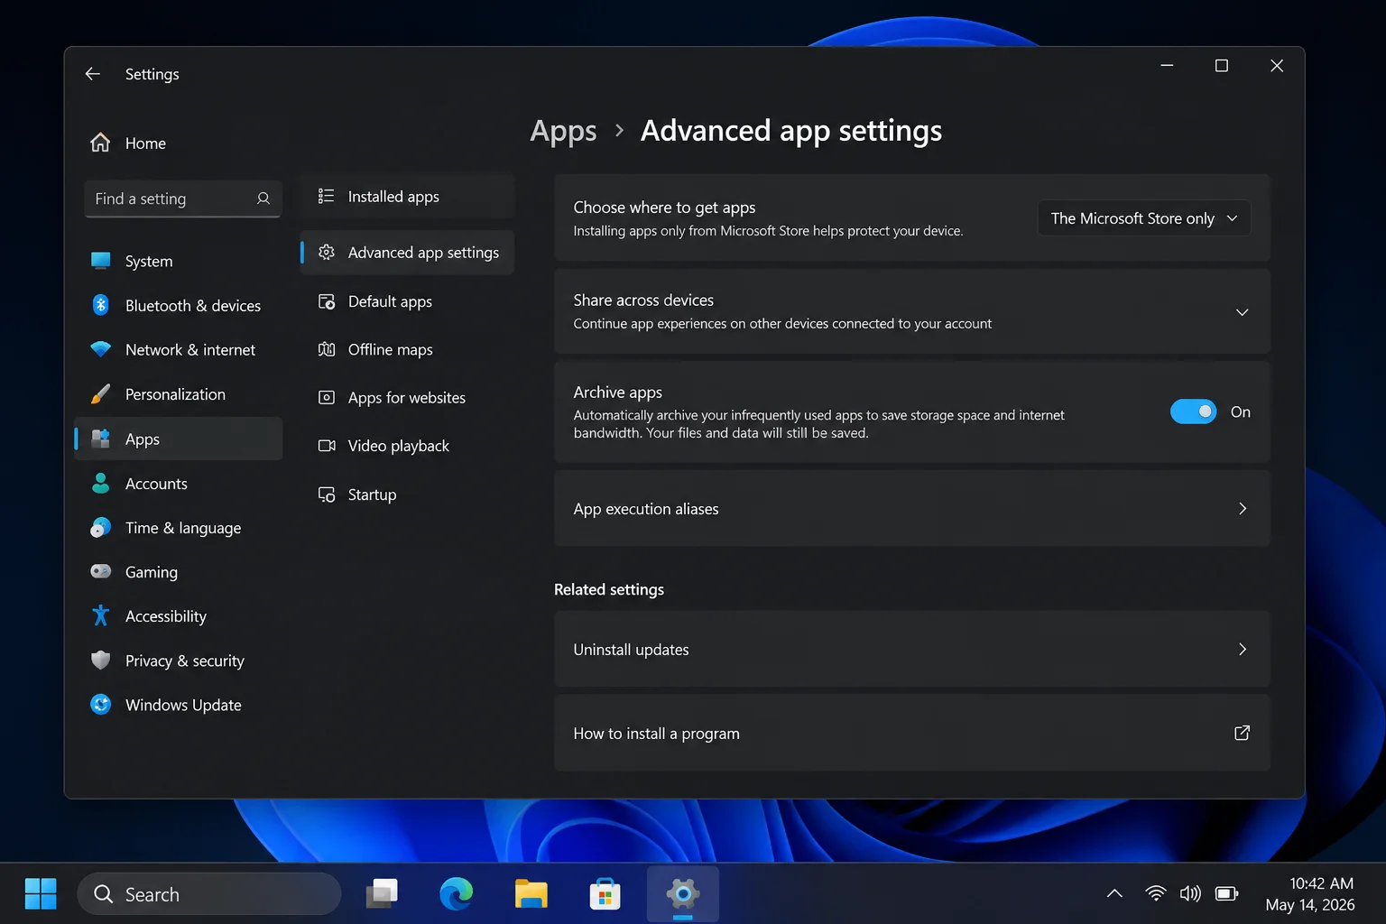Open Privacy & security category
Image resolution: width=1386 pixels, height=924 pixels.
(x=179, y=661)
